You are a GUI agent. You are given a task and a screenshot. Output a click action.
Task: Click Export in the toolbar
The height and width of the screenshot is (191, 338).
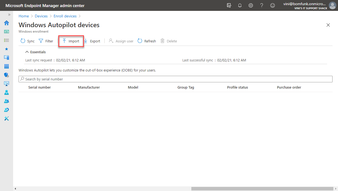click(x=92, y=41)
